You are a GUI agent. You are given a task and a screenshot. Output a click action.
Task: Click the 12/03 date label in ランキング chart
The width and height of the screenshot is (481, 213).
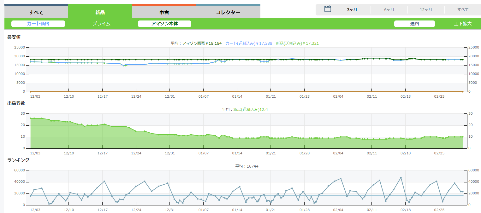click(35, 210)
